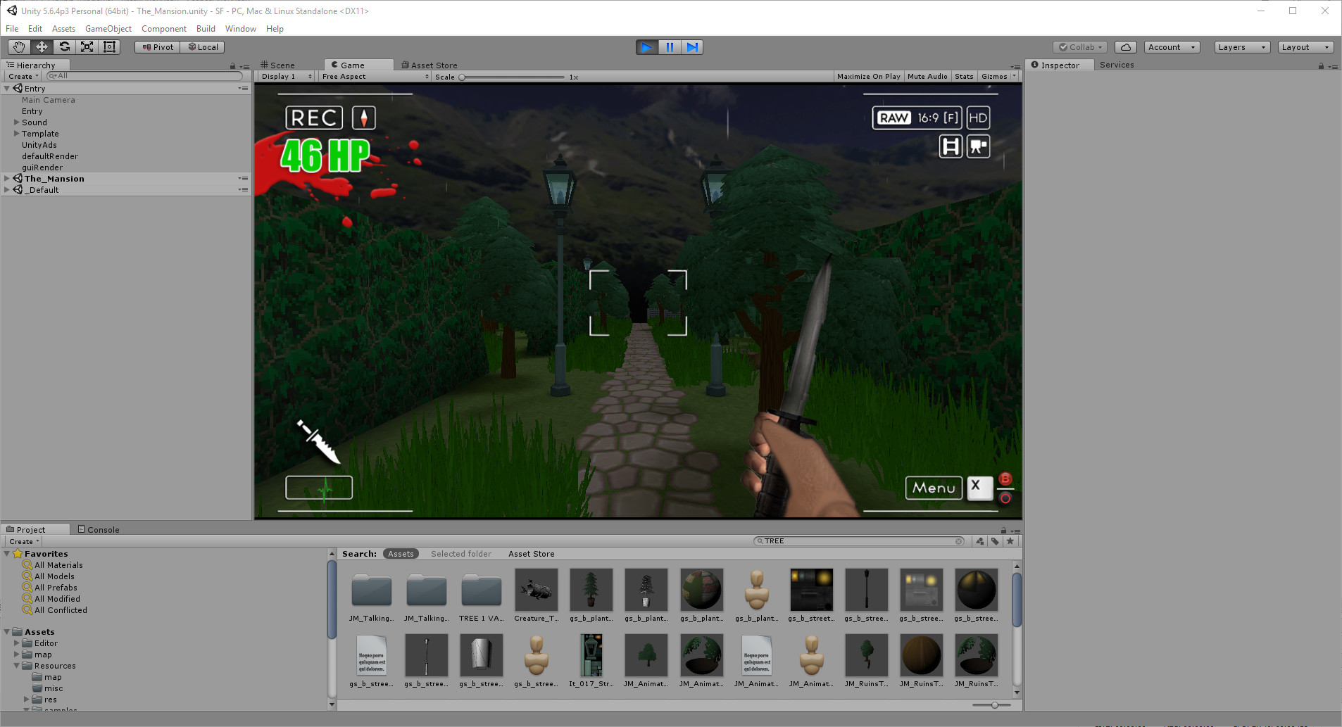The height and width of the screenshot is (727, 1342).
Task: Open the Create menu in Hierarchy
Action: click(22, 76)
